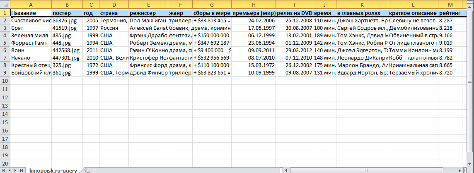Select row 1 header
Viewport: 474px width, 173px height.
pos(5,13)
